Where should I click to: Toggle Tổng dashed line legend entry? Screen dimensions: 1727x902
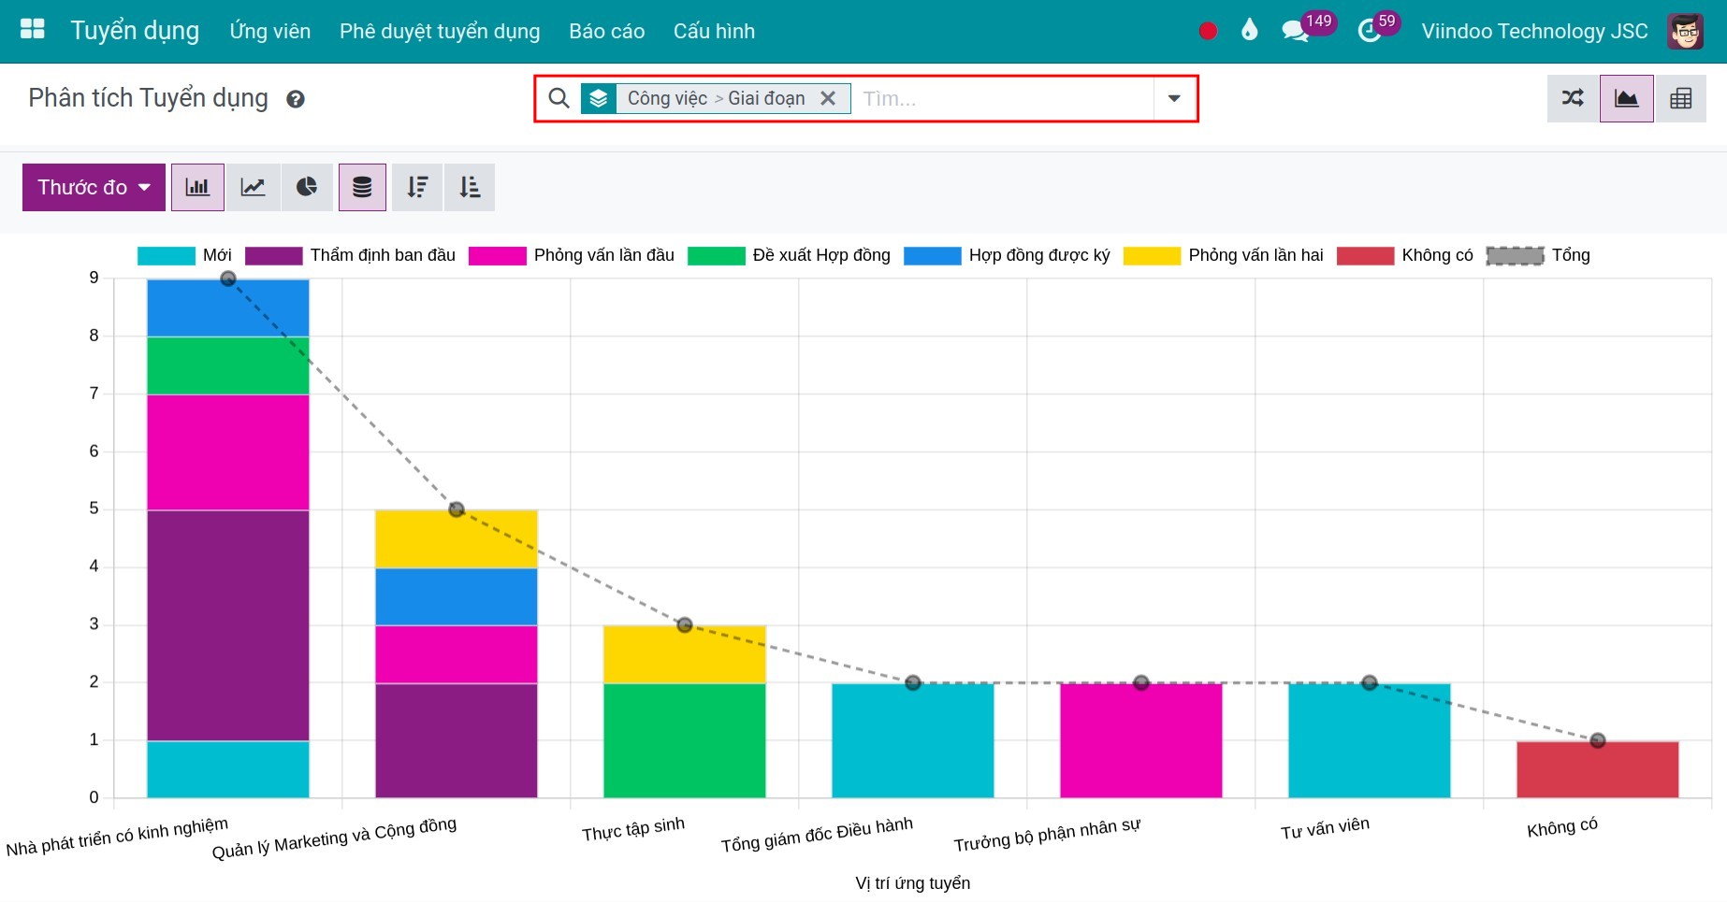1538,255
